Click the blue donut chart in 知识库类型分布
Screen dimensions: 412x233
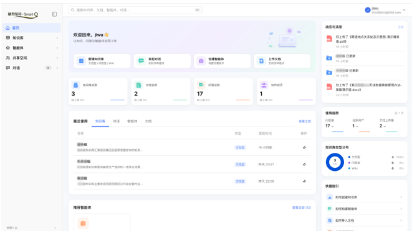[335, 162]
